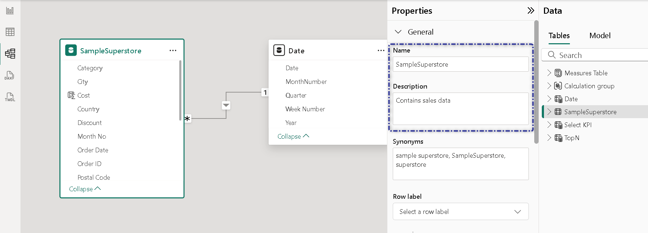Image resolution: width=648 pixels, height=233 pixels.
Task: Click the SampleSuperstore card field list scrollbar
Action: click(180, 90)
